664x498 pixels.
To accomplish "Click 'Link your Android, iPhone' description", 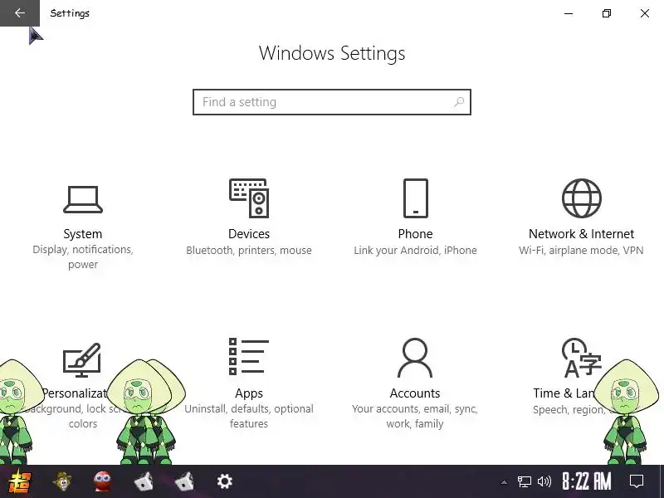I will [416, 251].
